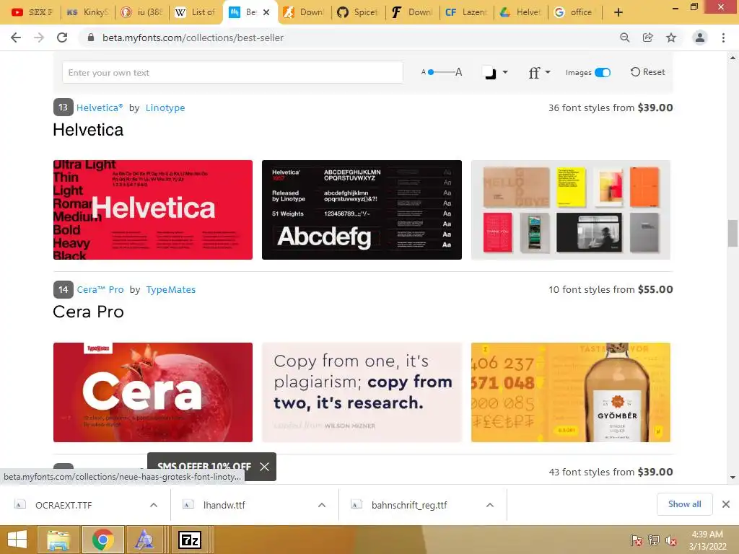Click the red Helvetica weights poster image
The width and height of the screenshot is (739, 554).
click(x=153, y=210)
